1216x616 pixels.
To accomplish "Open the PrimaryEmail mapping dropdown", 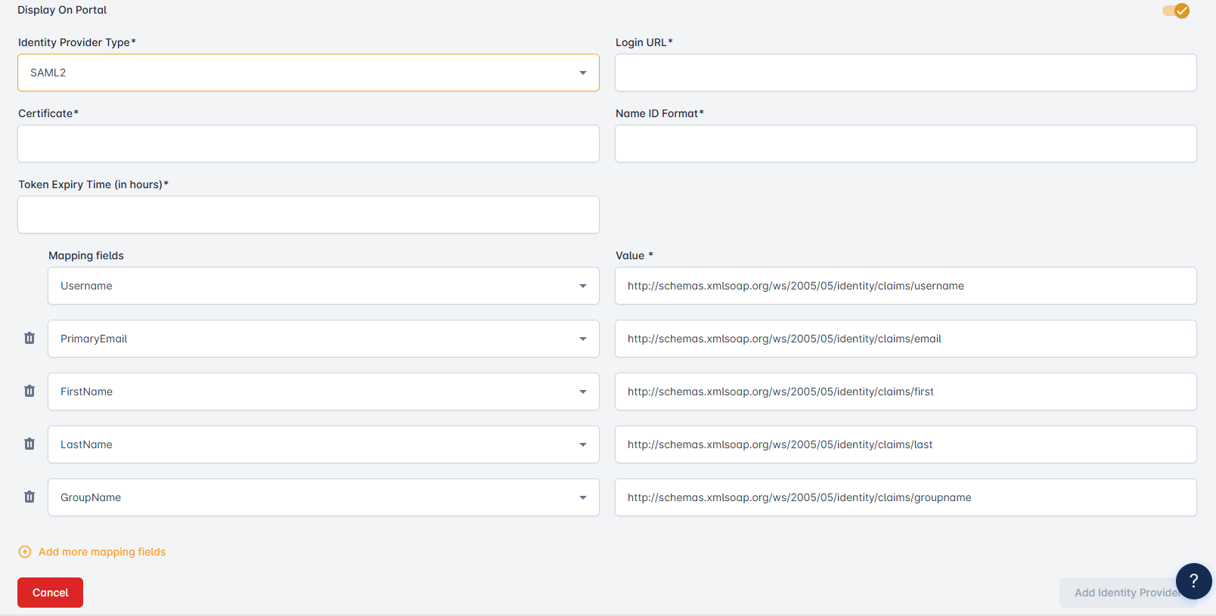I will (x=324, y=339).
